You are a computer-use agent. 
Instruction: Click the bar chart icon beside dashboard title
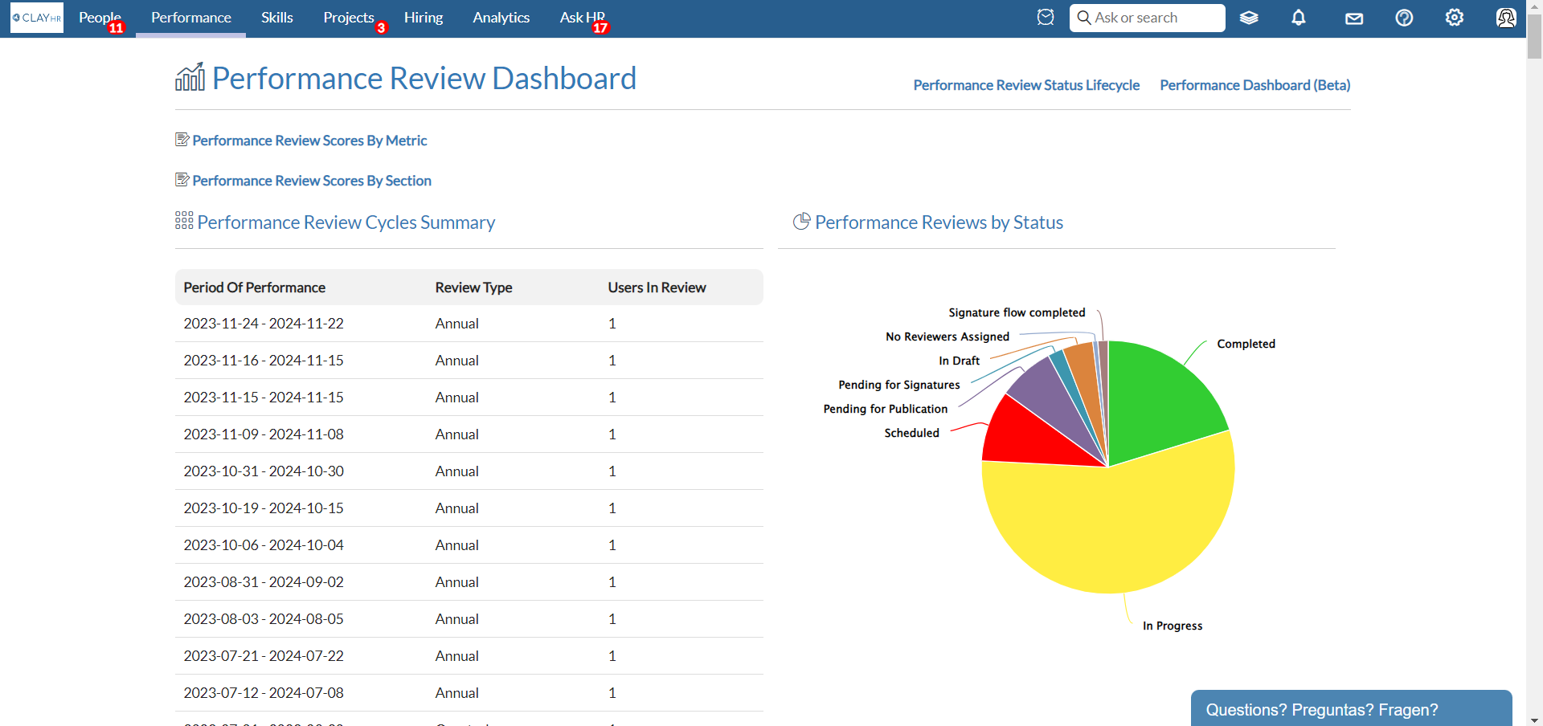click(190, 77)
